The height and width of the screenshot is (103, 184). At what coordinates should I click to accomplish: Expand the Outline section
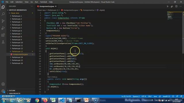pos(12,90)
